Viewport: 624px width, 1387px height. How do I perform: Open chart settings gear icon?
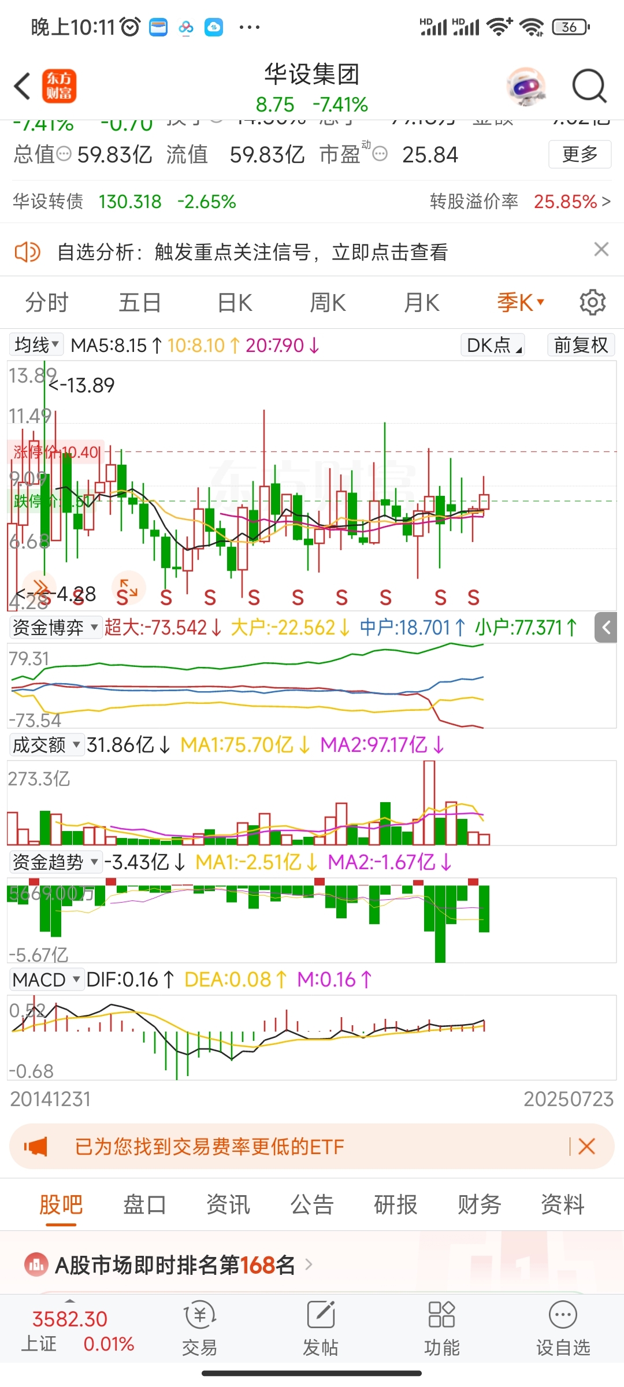(x=592, y=302)
